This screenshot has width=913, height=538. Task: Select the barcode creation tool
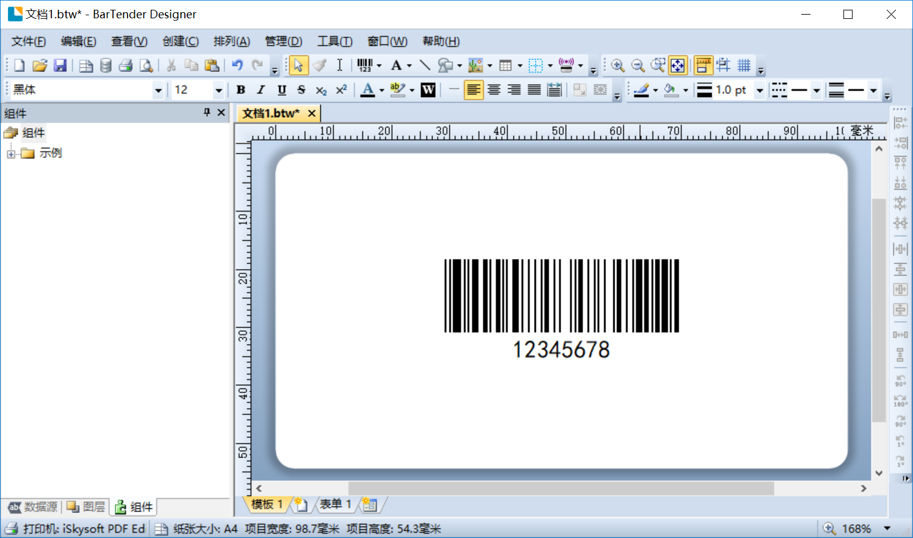click(x=364, y=65)
